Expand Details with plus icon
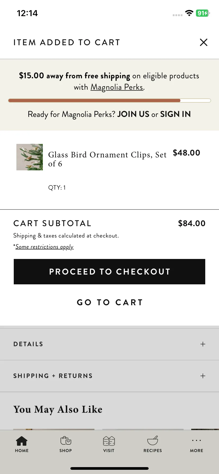The image size is (219, 474). pos(203,344)
